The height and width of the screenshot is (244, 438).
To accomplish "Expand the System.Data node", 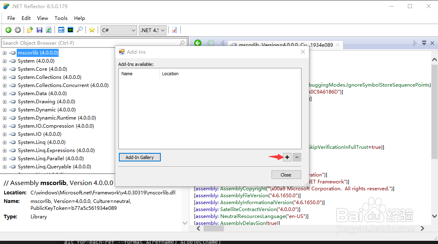I will click(5, 94).
